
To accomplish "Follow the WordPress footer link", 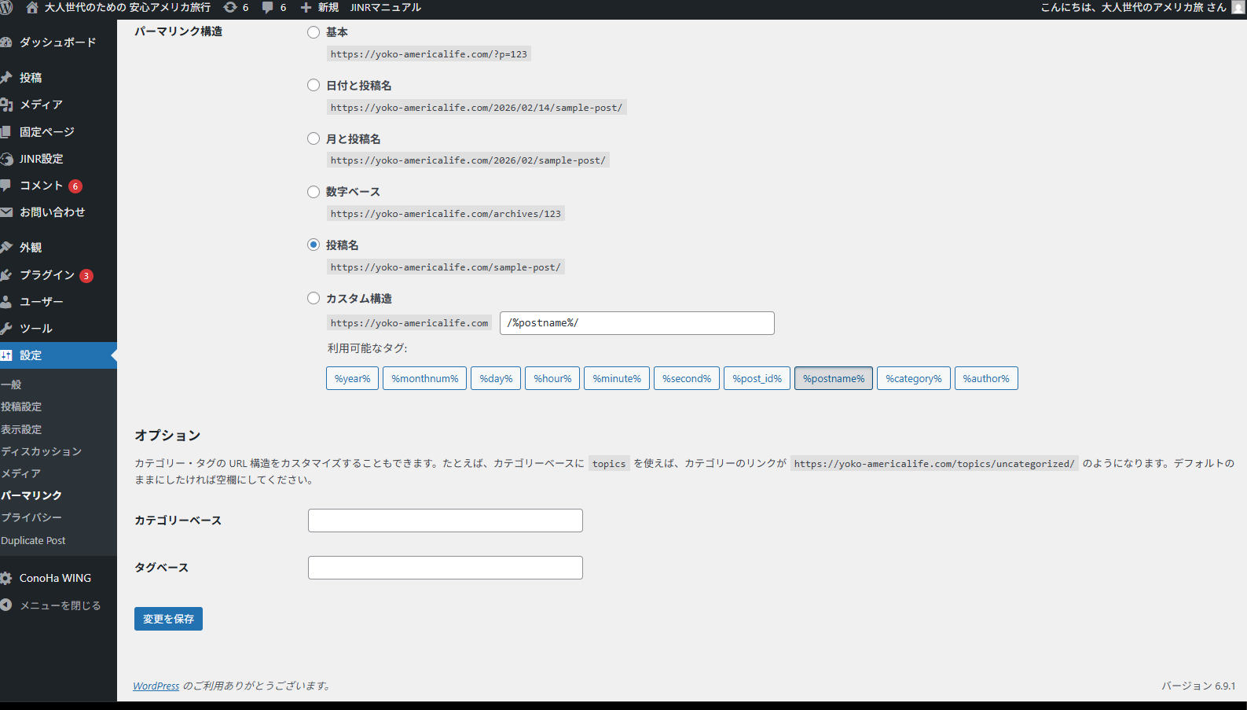I will pyautogui.click(x=156, y=686).
